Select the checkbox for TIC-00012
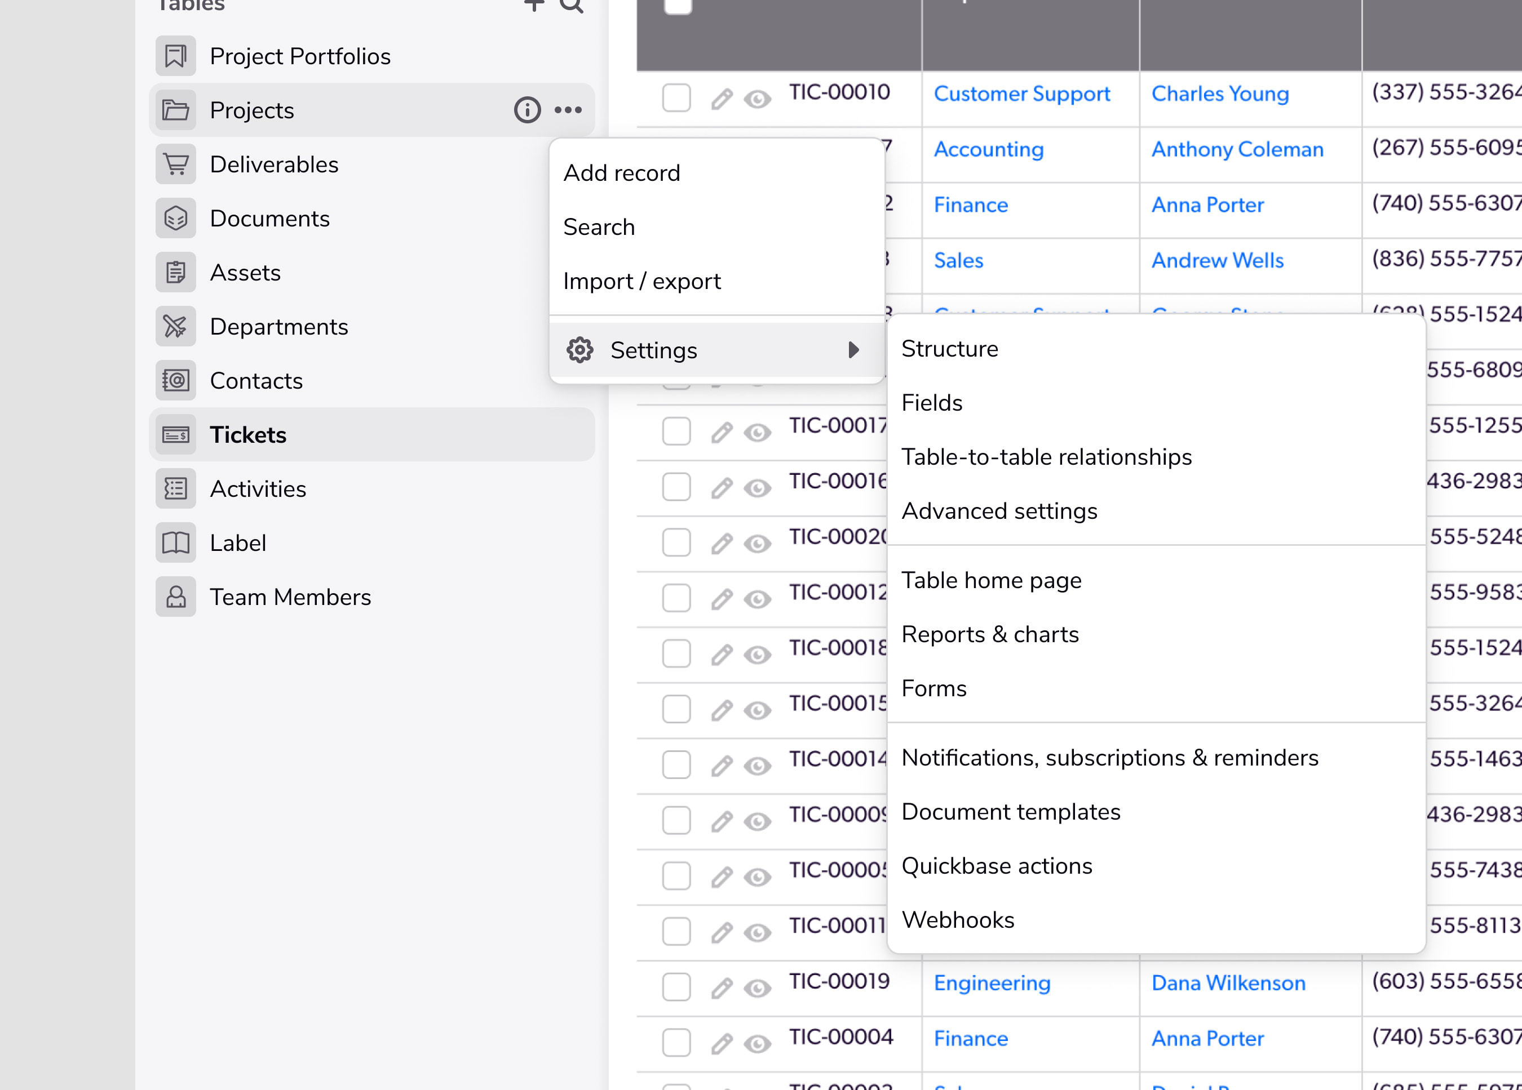Screen dimensions: 1522x1090 676,598
